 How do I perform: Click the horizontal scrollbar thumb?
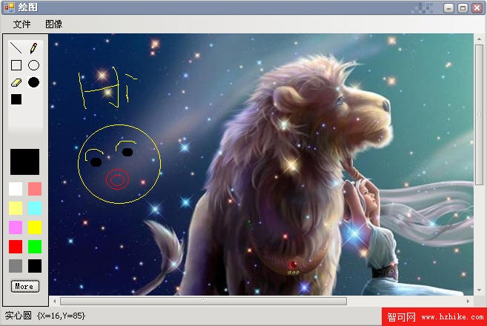click(203, 301)
